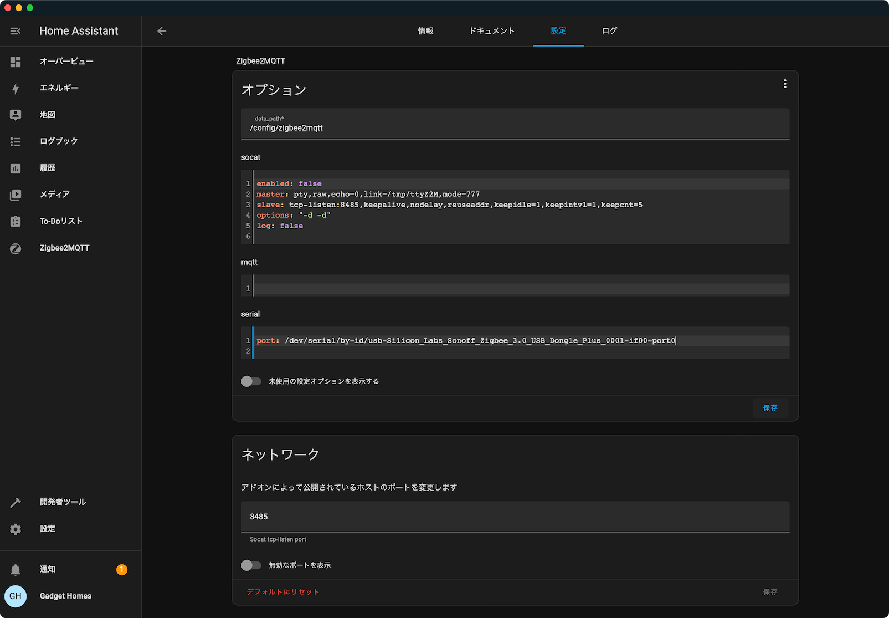Switch to the ドキュメント tab
Image resolution: width=889 pixels, height=618 pixels.
(492, 31)
